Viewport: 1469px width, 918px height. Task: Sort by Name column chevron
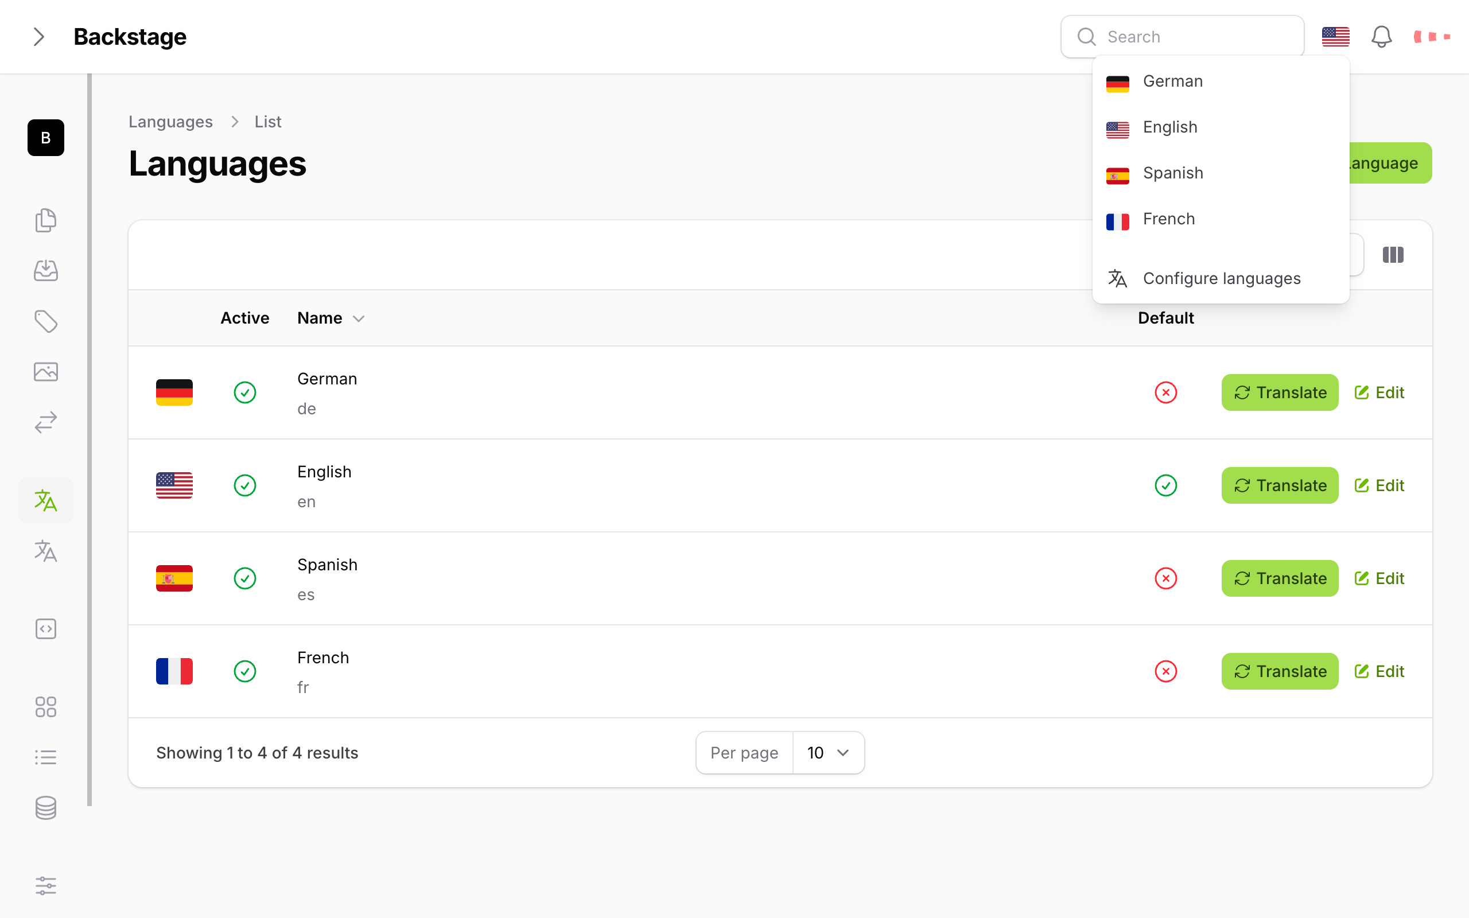click(x=359, y=319)
